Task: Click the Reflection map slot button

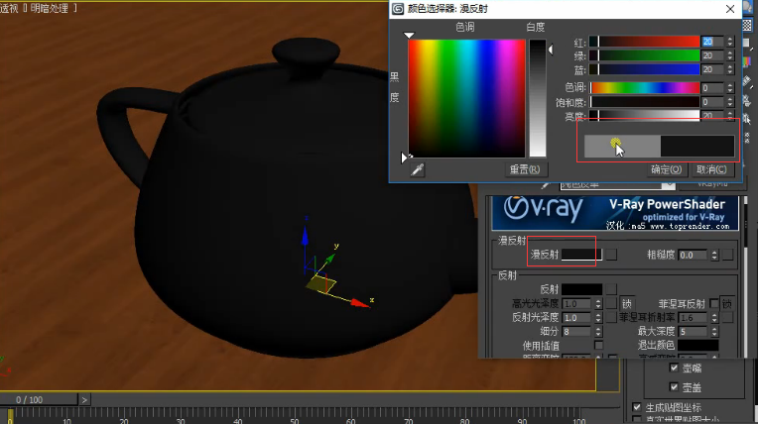Action: [x=611, y=289]
